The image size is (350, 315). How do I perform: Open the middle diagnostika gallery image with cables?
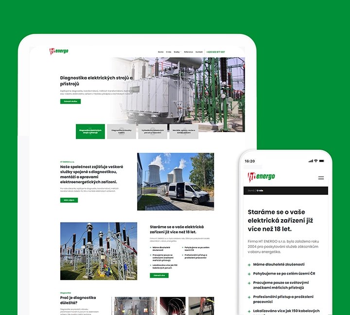(173, 306)
